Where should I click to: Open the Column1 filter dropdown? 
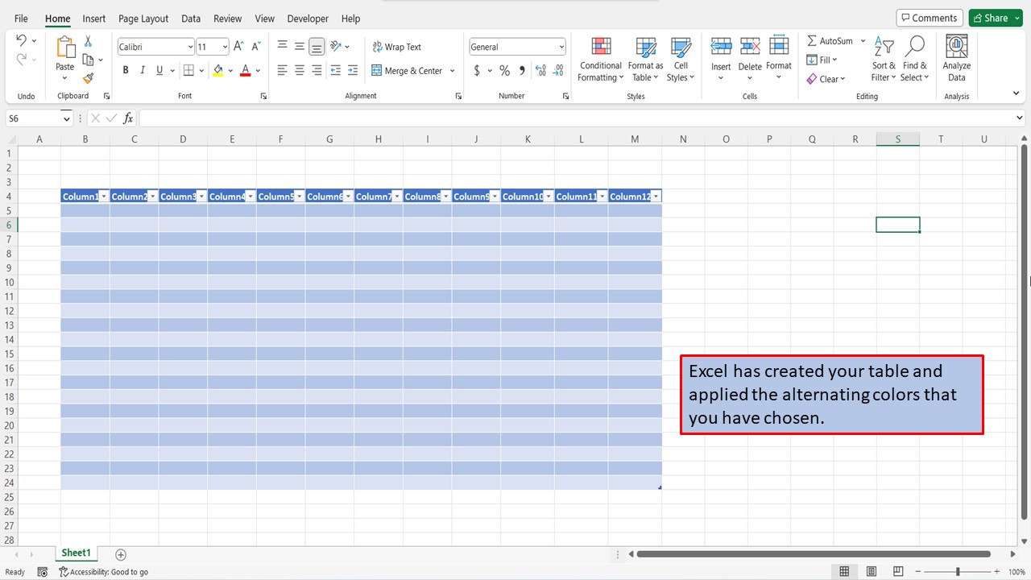point(103,196)
